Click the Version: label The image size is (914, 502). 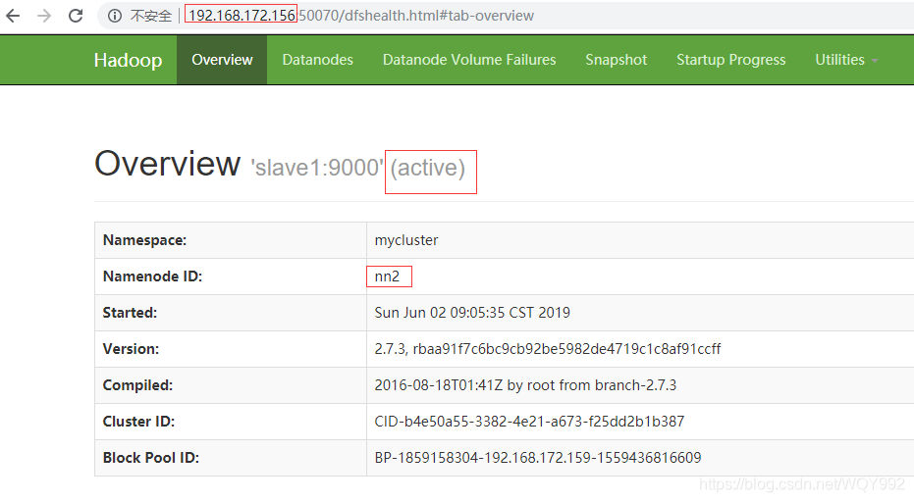[x=132, y=349]
